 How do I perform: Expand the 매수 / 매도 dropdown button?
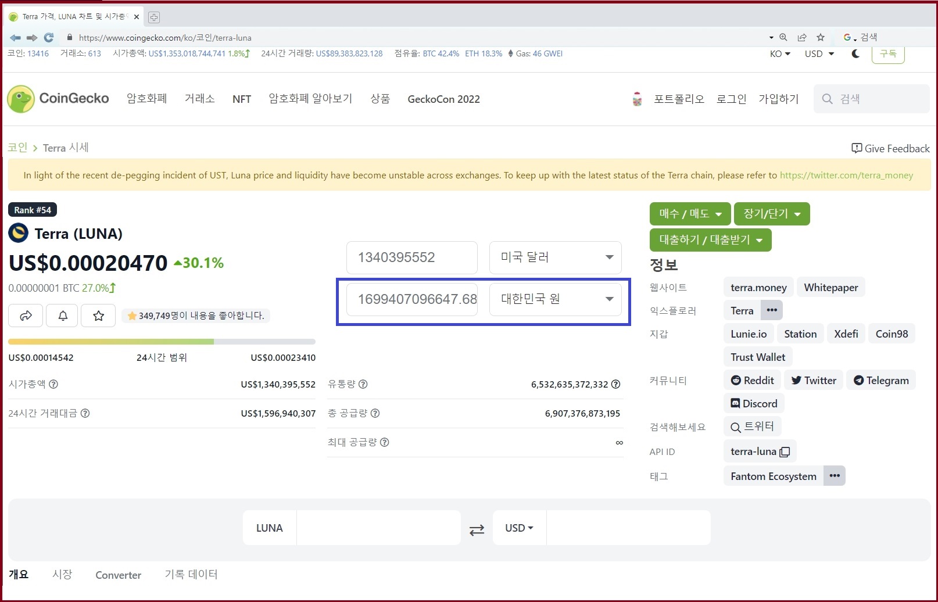(x=690, y=214)
